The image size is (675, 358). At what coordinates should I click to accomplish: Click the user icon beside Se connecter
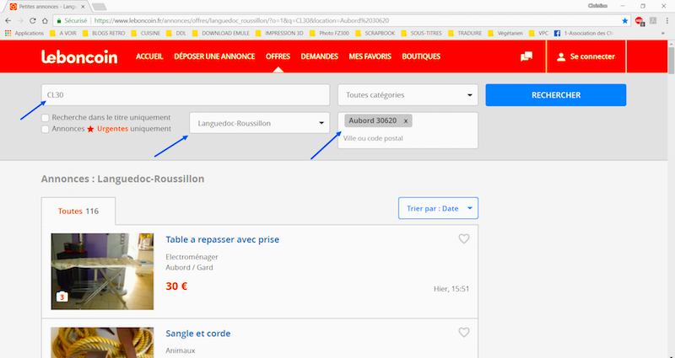tap(561, 56)
